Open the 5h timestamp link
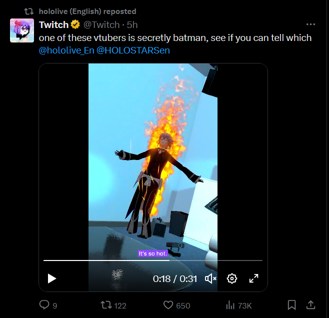Viewport: 329px width, 318px height. tap(132, 24)
